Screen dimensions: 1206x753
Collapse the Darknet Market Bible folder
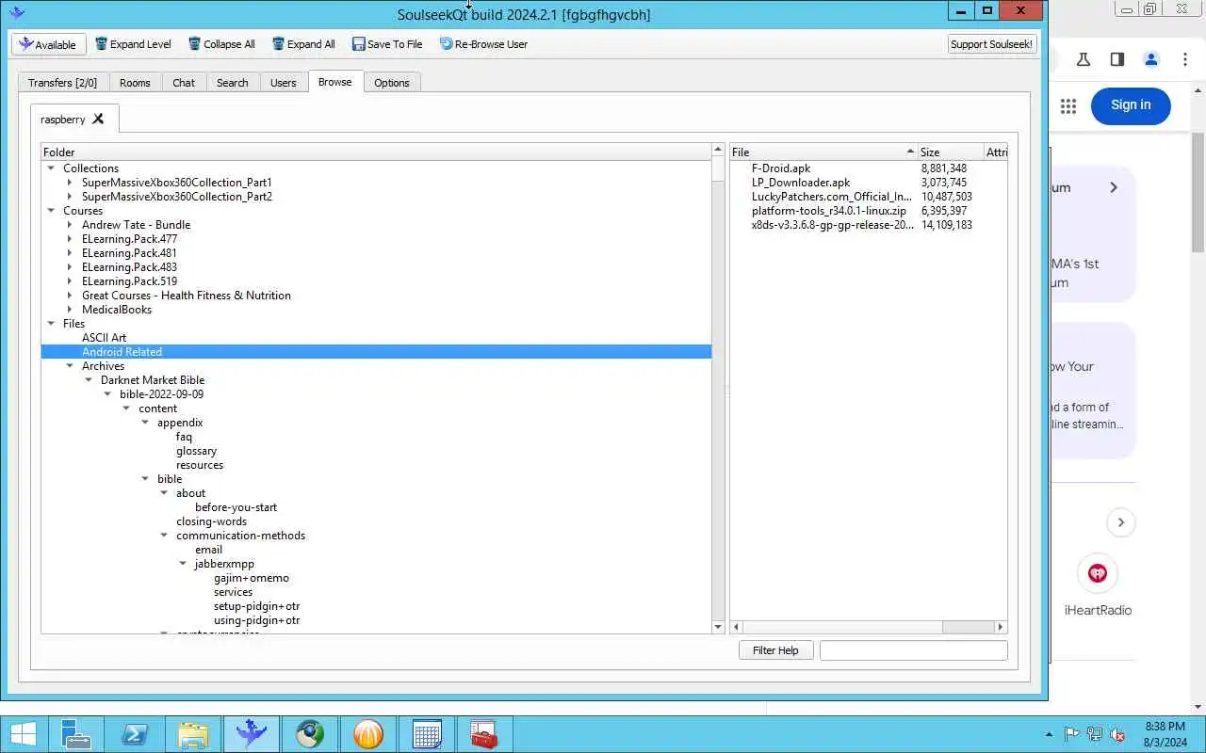click(89, 380)
